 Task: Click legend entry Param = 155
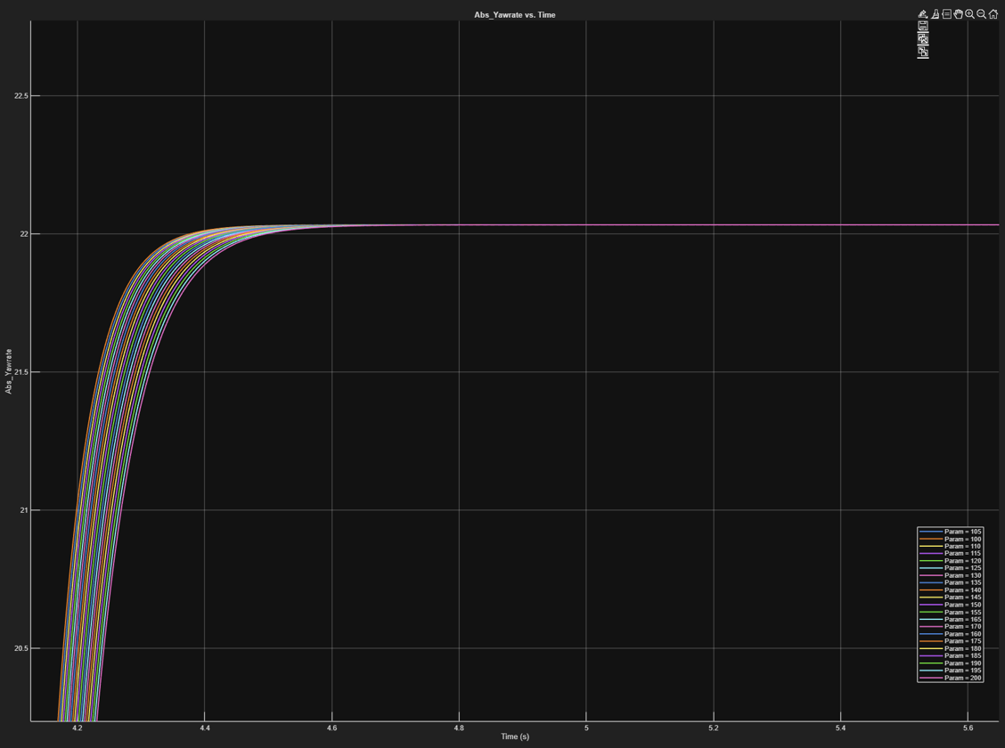[x=950, y=613]
